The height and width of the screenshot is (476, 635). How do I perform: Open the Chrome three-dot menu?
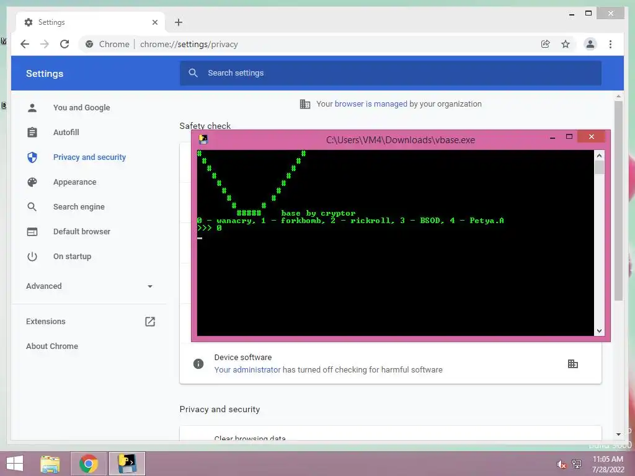point(610,44)
